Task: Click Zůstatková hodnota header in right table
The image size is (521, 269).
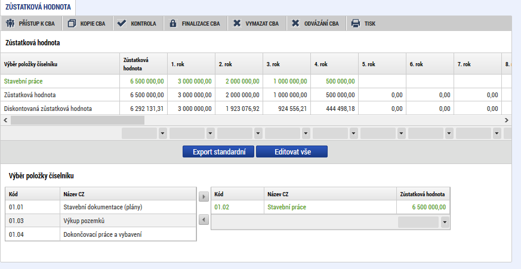Action: coord(423,194)
